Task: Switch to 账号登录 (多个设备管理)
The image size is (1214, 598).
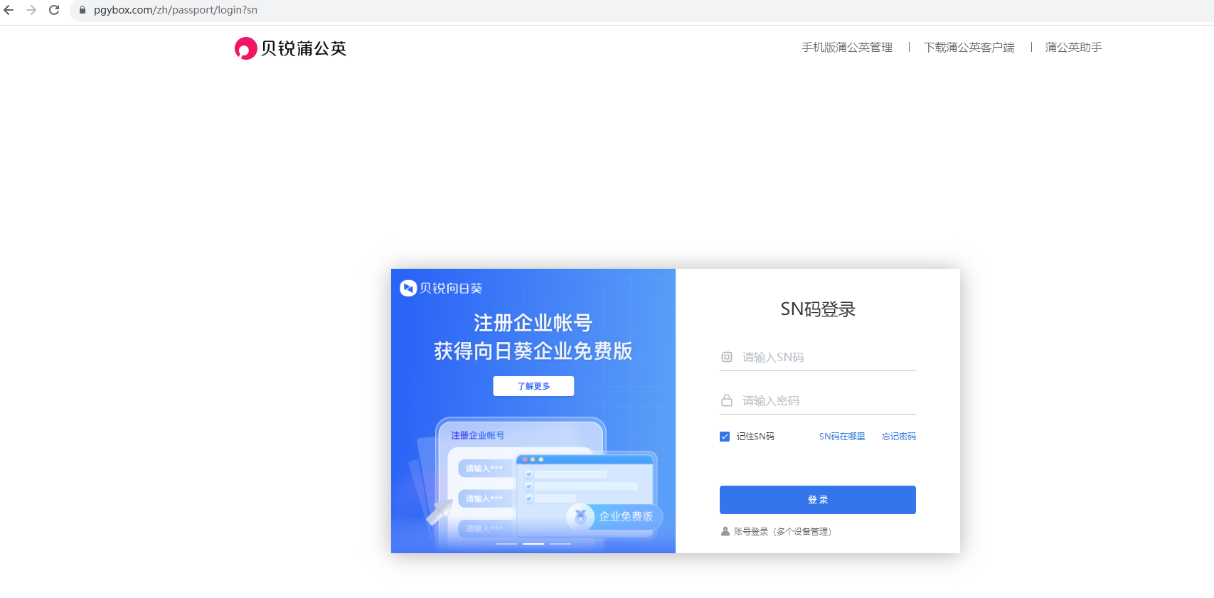Action: (782, 532)
